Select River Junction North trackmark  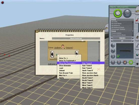tap(92, 75)
